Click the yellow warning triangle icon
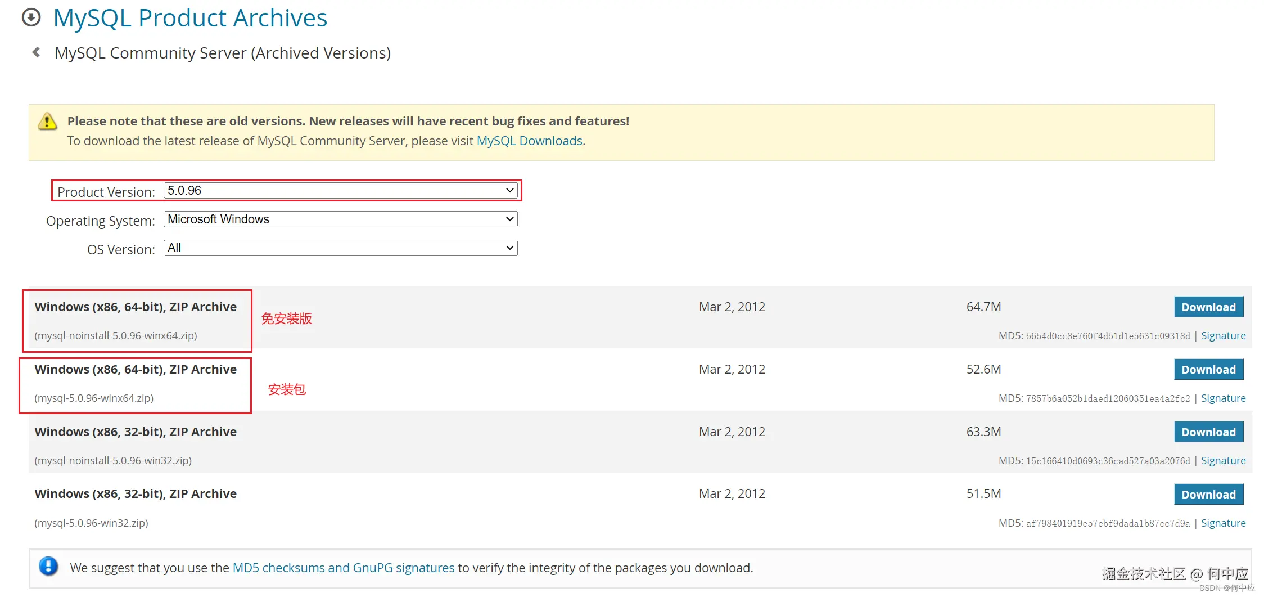This screenshot has width=1264, height=597. pos(47,122)
